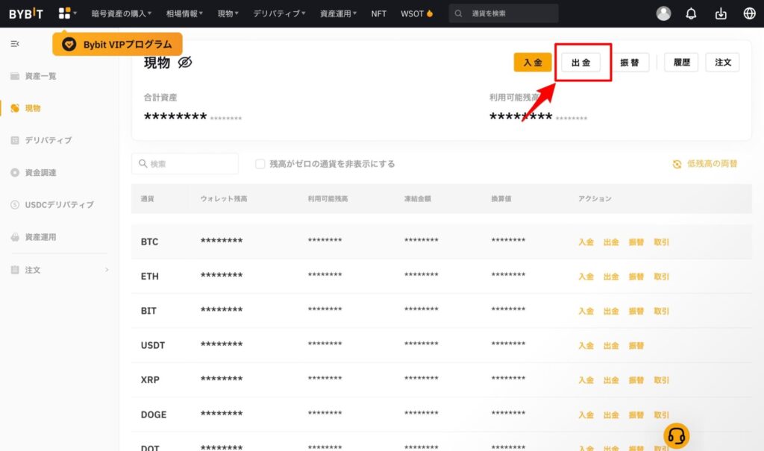
Task: Expand the 注文 sidebar item
Action: tap(60, 270)
